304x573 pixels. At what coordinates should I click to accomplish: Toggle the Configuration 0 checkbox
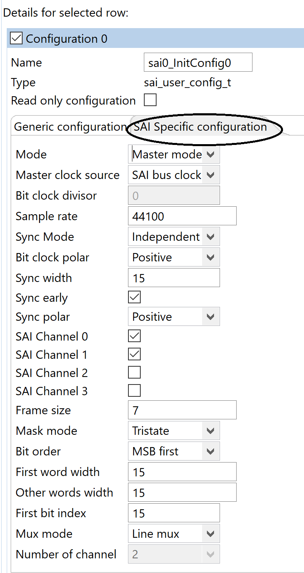[16, 39]
